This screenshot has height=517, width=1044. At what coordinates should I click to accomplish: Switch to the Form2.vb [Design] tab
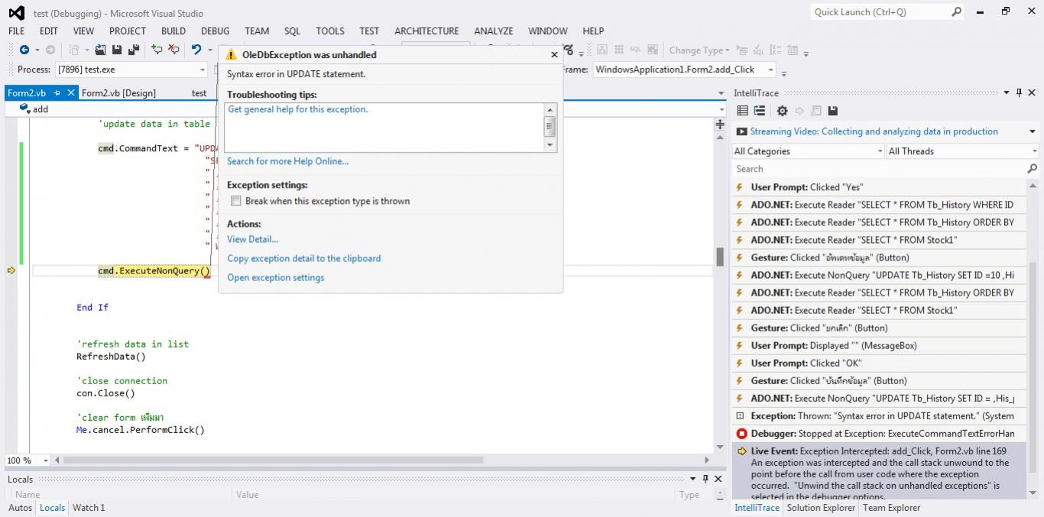118,93
